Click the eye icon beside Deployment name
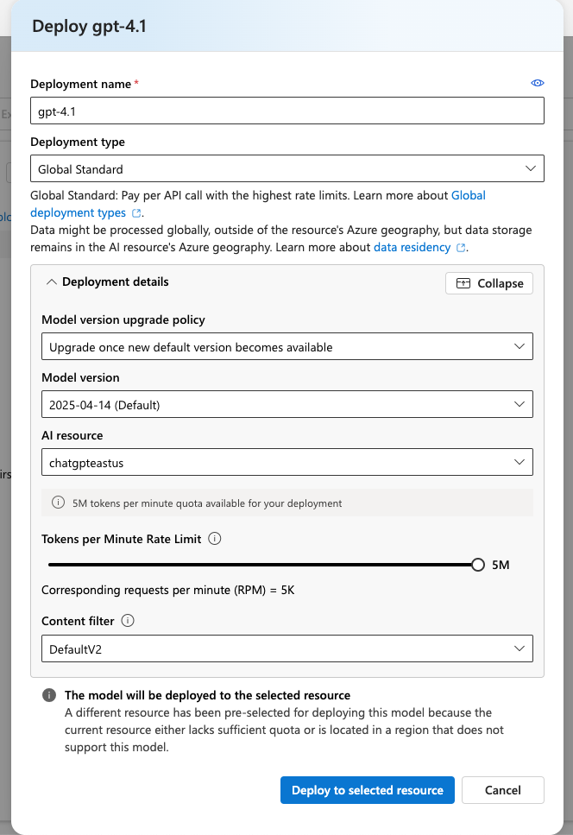 [538, 83]
